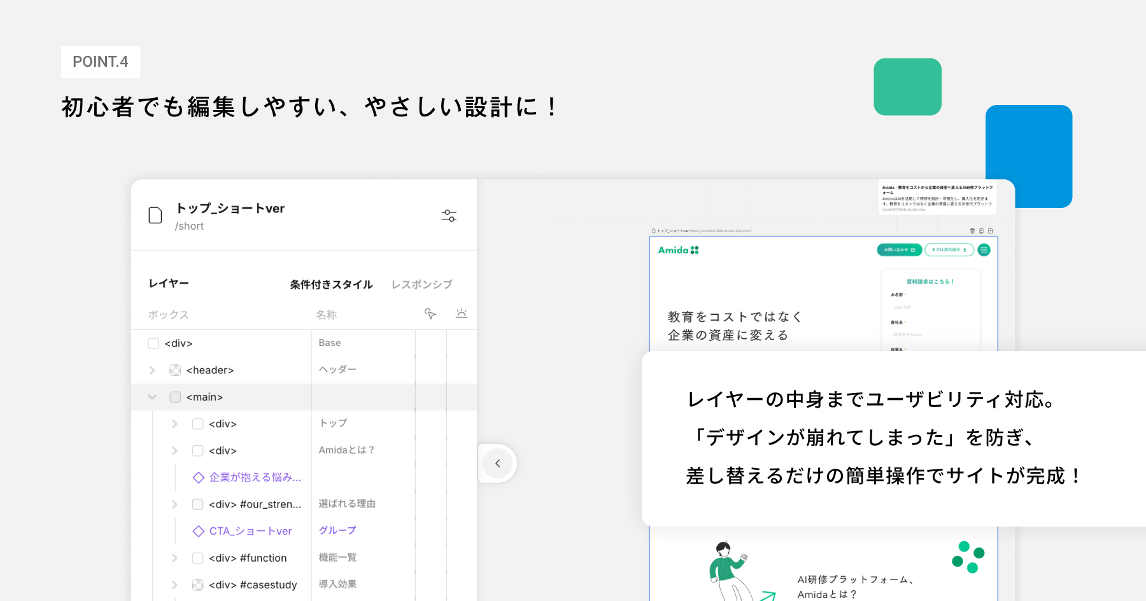Click the name cell 'Base'

point(330,343)
